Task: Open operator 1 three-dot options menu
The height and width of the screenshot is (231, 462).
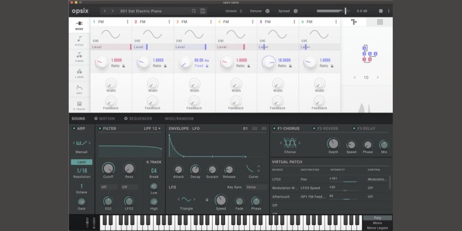Action: coord(128,22)
